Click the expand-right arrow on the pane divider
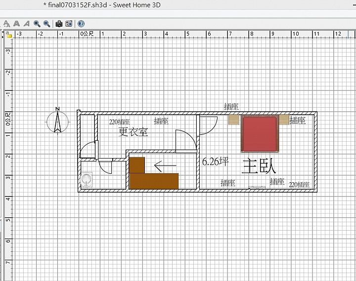Viewport: 356px width, 281px height. 3,37
